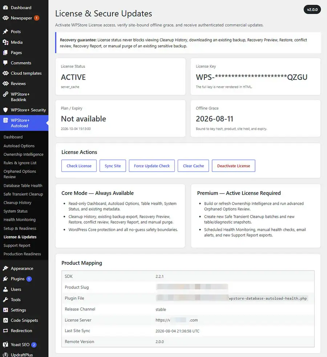Click the Yoast SEO notification badge
The height and width of the screenshot is (357, 327).
pos(34,345)
